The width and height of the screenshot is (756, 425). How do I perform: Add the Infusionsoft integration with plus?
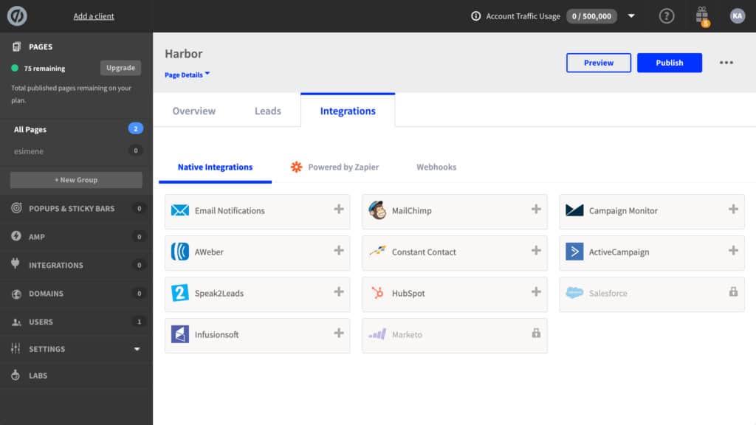339,333
